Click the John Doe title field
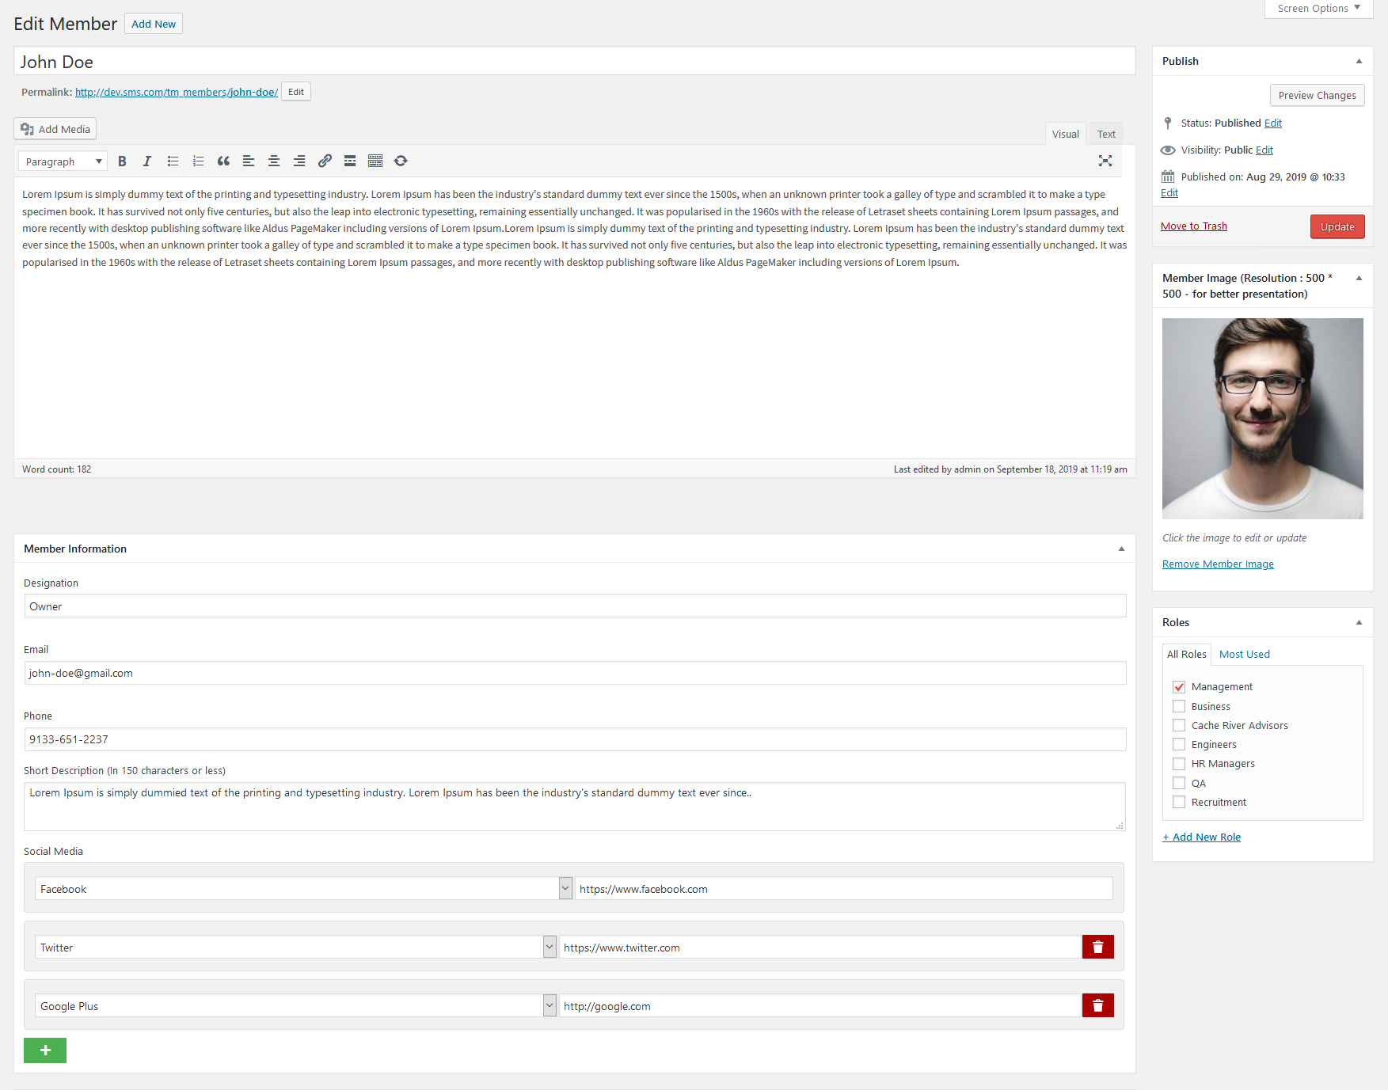 tap(575, 62)
